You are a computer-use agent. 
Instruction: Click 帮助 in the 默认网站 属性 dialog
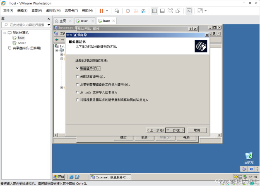(186, 138)
